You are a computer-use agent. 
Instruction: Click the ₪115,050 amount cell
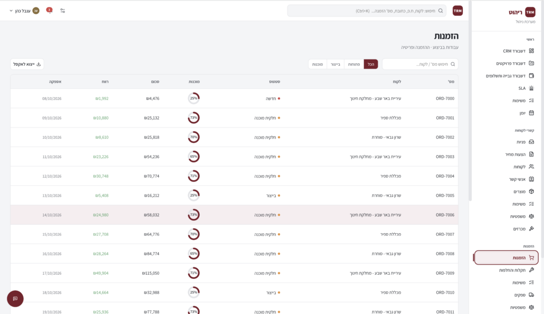coord(150,274)
